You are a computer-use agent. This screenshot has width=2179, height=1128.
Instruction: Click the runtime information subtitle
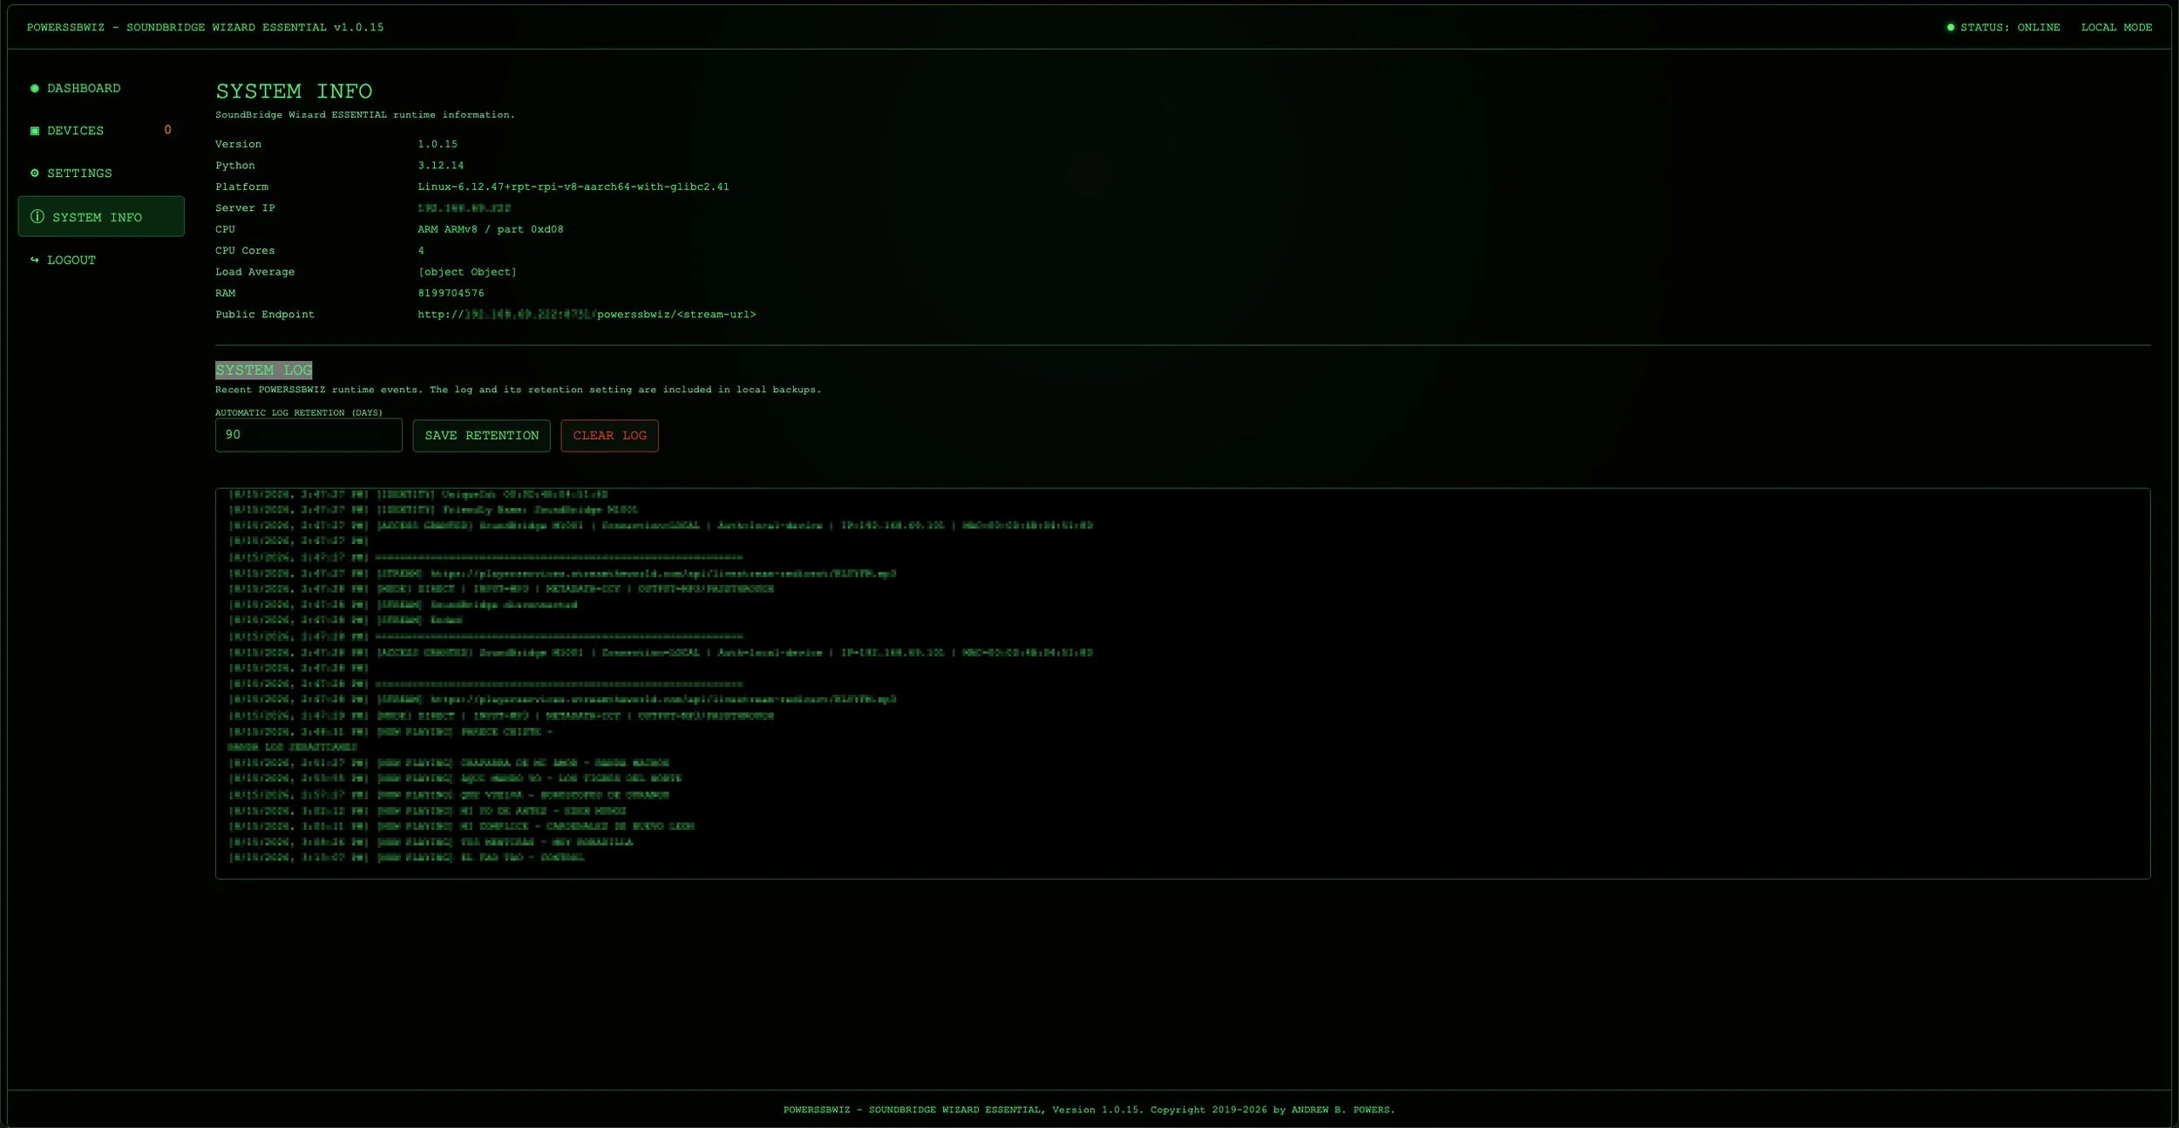click(x=365, y=114)
